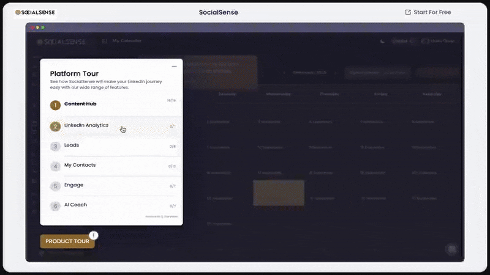Click the chat bubble icon in the window's bottom-right corner

(x=451, y=249)
